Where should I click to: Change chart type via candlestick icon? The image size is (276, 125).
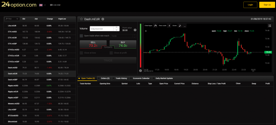point(155,26)
